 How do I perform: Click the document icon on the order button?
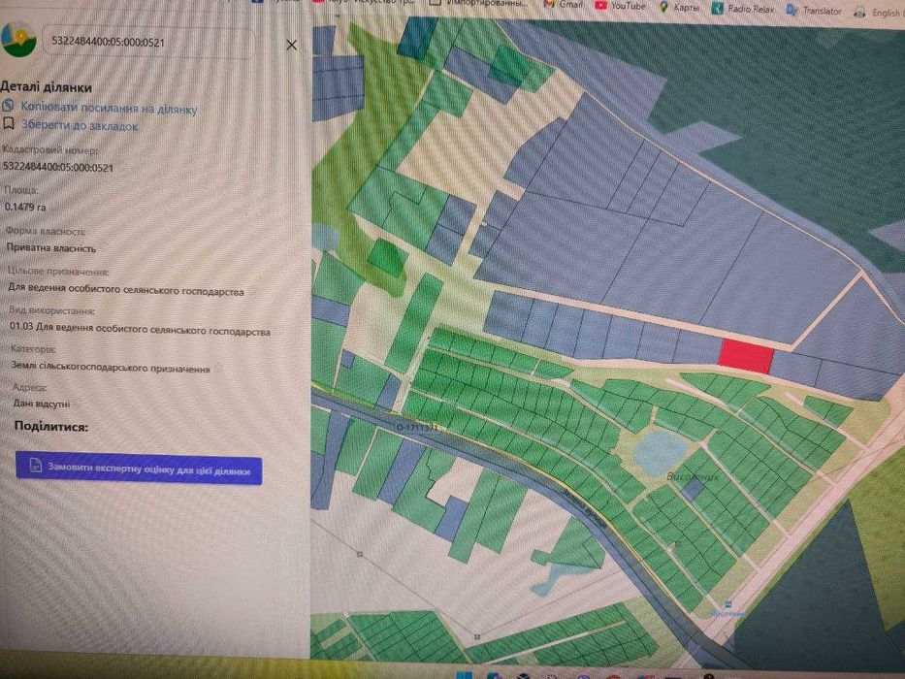36,465
